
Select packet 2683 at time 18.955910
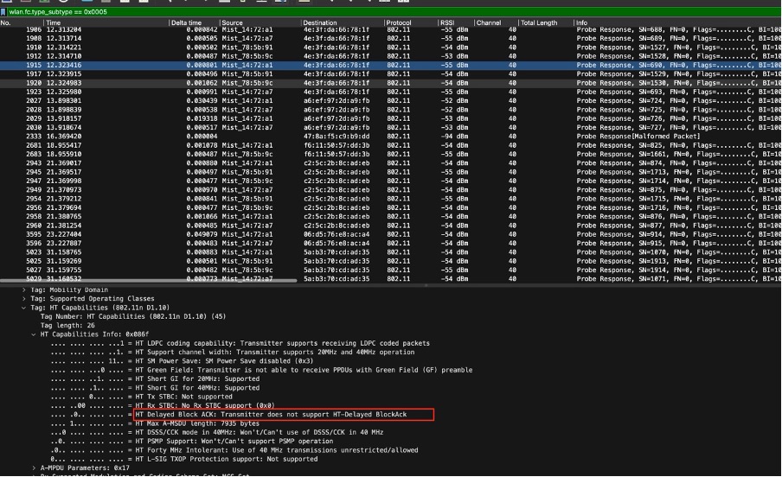point(391,155)
